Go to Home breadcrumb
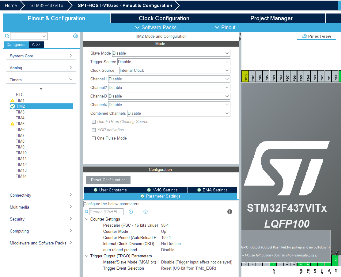 (11, 6)
